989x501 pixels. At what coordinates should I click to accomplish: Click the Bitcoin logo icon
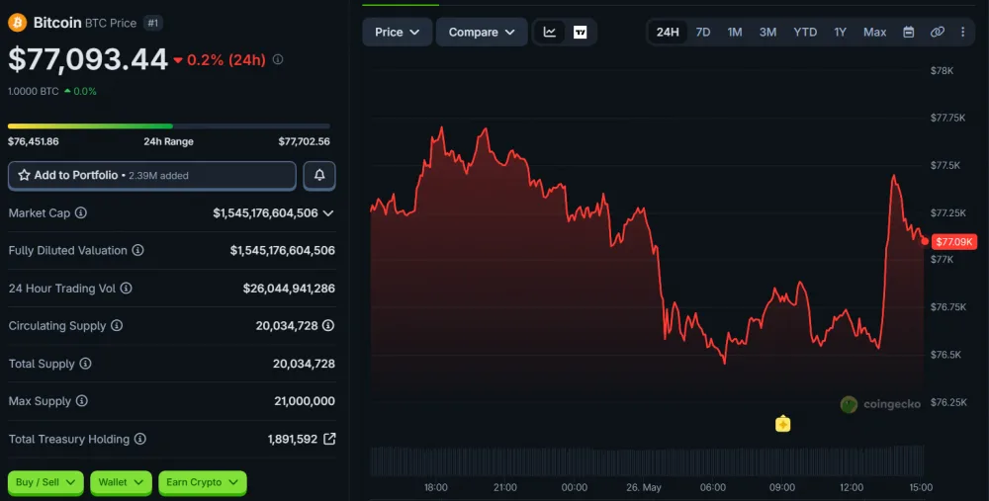[17, 23]
